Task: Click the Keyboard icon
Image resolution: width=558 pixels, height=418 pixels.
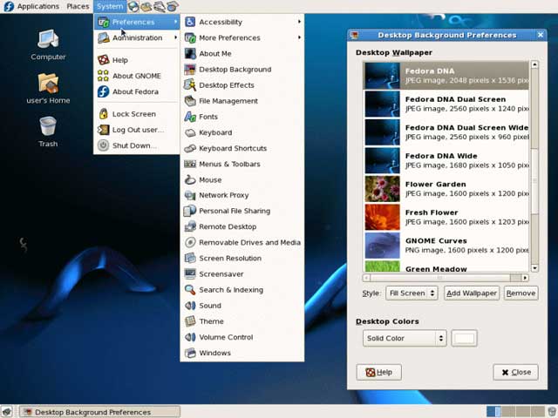Action: coord(190,132)
